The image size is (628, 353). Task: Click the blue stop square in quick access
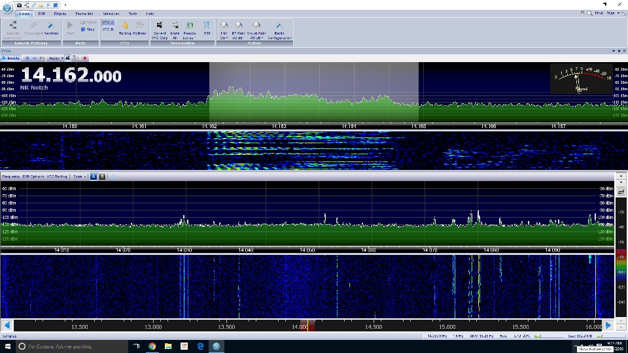(56, 5)
